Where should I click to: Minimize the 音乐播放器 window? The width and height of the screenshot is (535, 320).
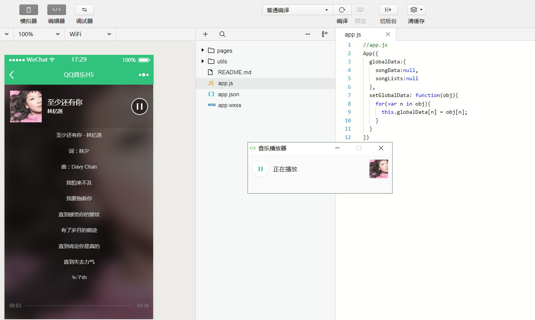(337, 148)
